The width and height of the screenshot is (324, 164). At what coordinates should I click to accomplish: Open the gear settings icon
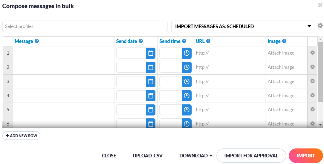pyautogui.click(x=320, y=26)
